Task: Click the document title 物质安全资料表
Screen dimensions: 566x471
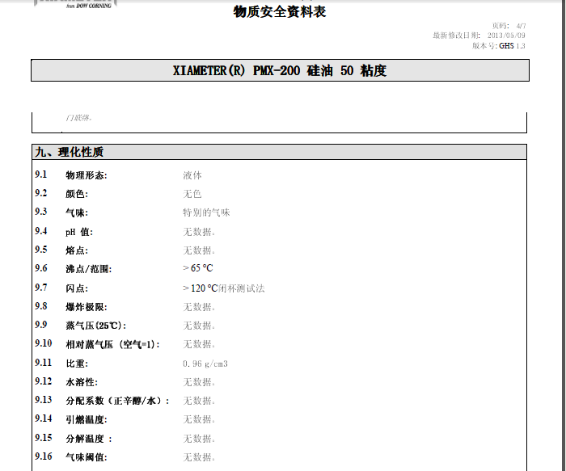Action: pyautogui.click(x=280, y=12)
